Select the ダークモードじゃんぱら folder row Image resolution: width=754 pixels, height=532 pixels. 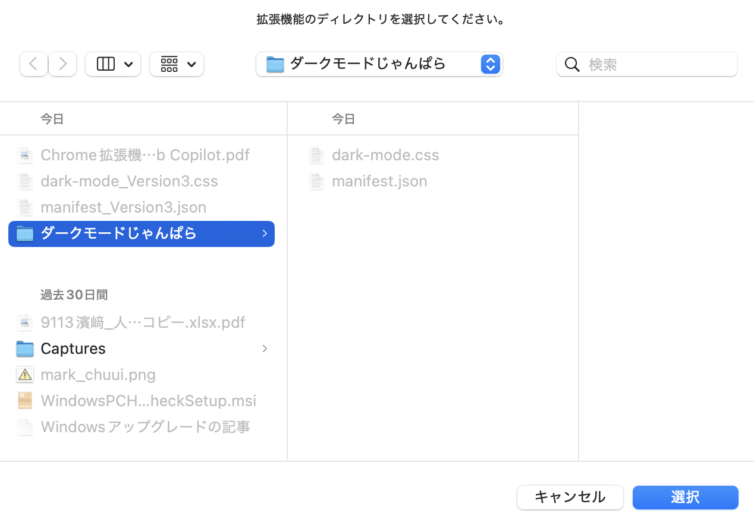(x=119, y=233)
